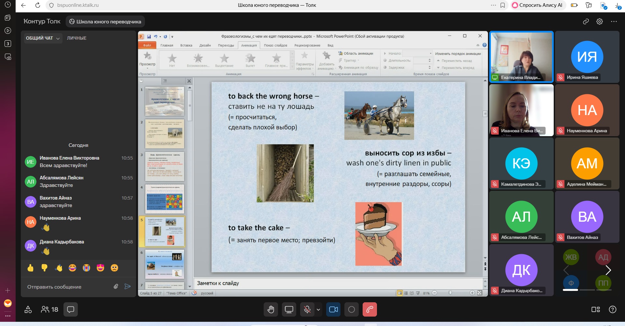This screenshot has width=625, height=326.
Task: Send the chat message arrow
Action: (128, 286)
